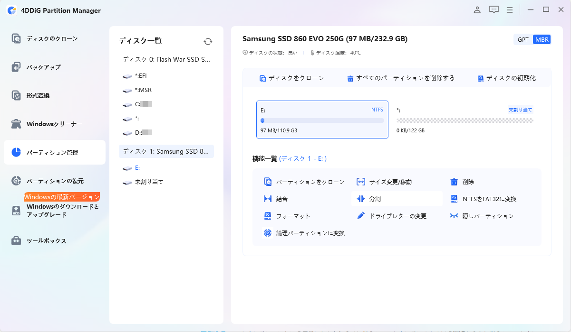Select the パーティション管理 sidebar section

[54, 152]
